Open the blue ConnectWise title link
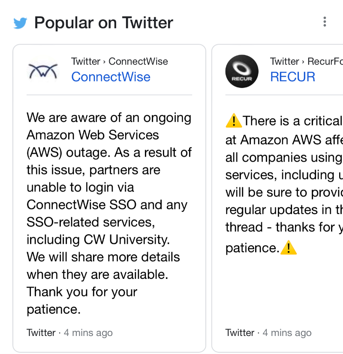343x354 pixels. coord(111,77)
